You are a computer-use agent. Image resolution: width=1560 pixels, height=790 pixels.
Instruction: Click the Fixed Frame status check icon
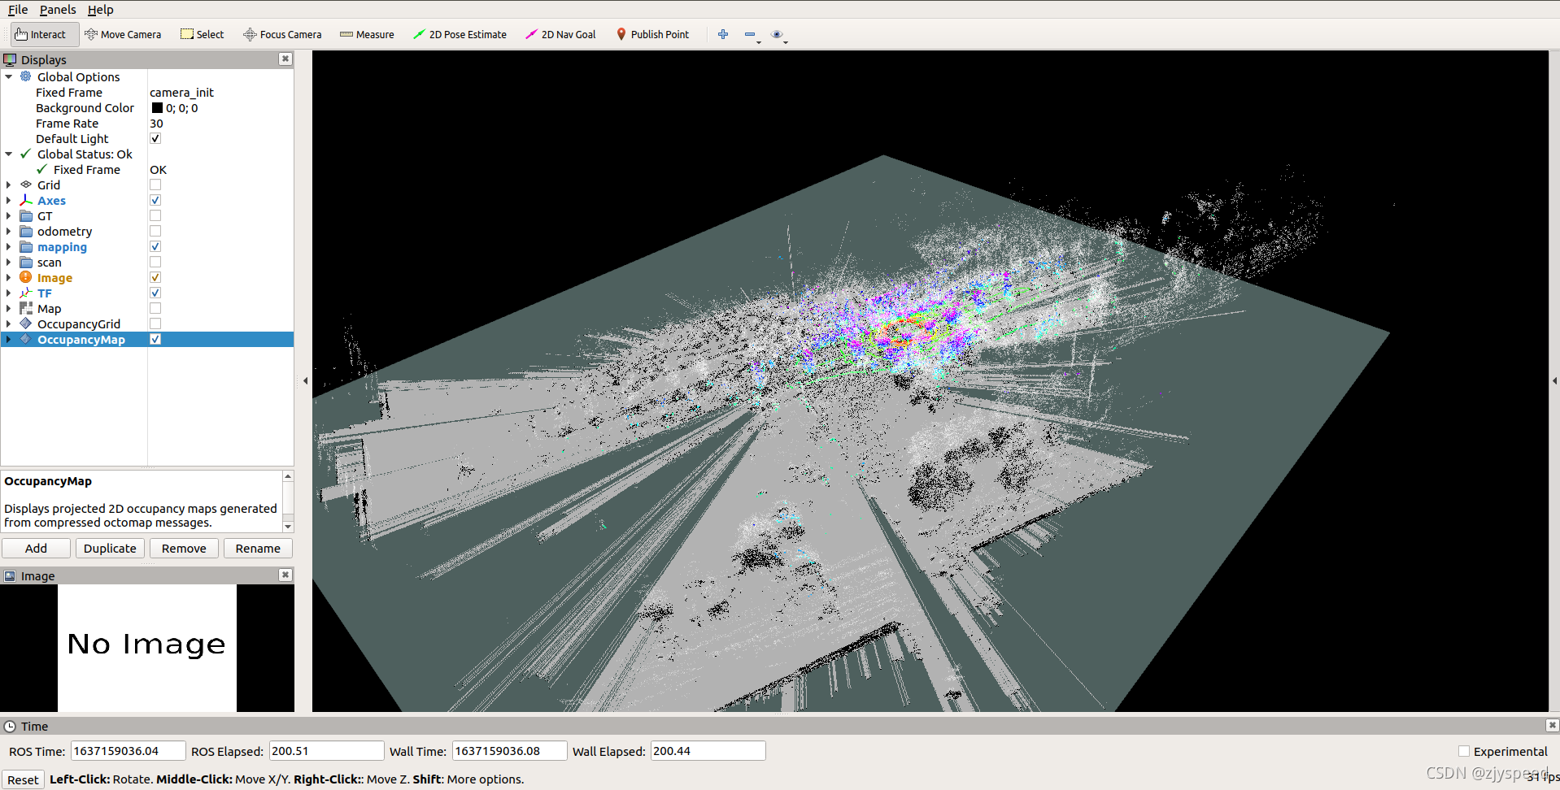coord(42,169)
